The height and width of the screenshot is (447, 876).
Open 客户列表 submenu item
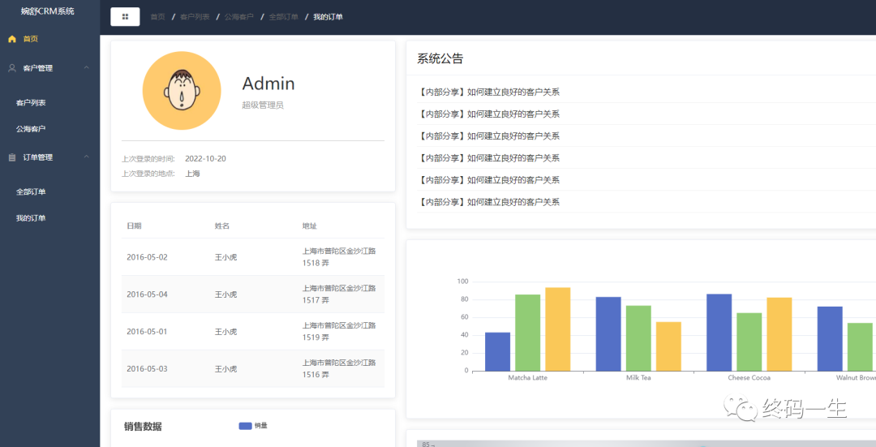(x=31, y=103)
